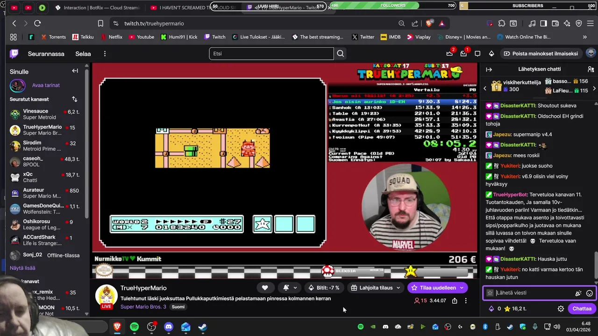Click Tilaa uudelleen subscribe button
This screenshot has height=336, width=598.
[437, 288]
